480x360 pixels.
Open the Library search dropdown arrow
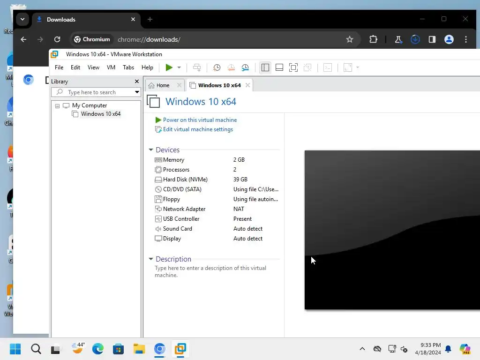pyautogui.click(x=137, y=92)
